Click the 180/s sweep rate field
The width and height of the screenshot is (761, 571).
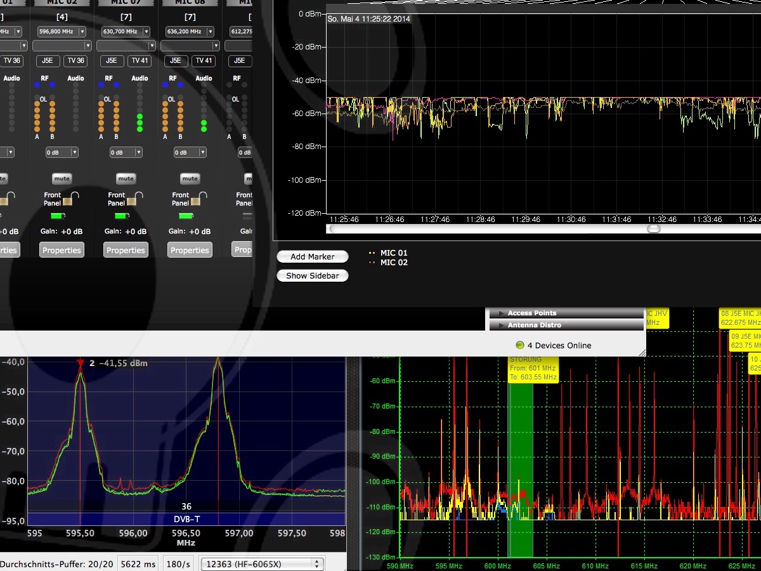tap(178, 563)
